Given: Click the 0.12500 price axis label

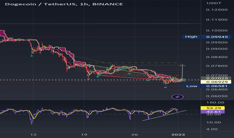Looking at the screenshot, I should click(217, 10).
